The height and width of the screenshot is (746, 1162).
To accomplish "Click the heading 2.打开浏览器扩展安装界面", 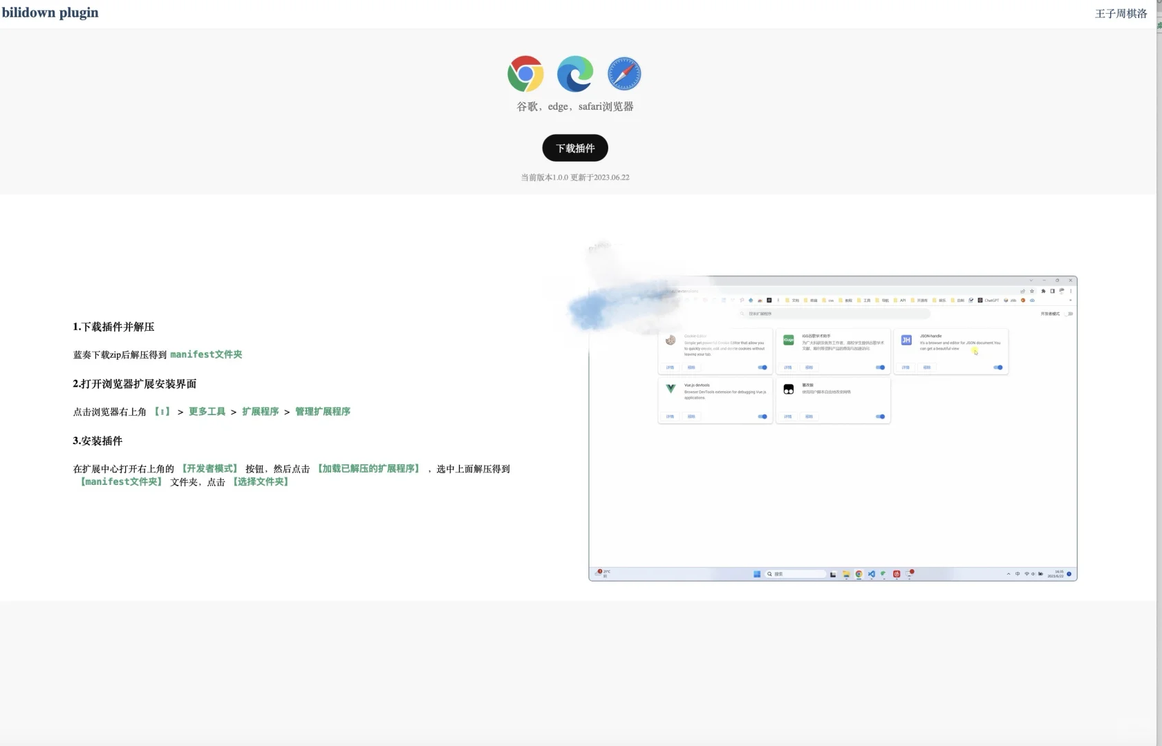I will pos(135,384).
